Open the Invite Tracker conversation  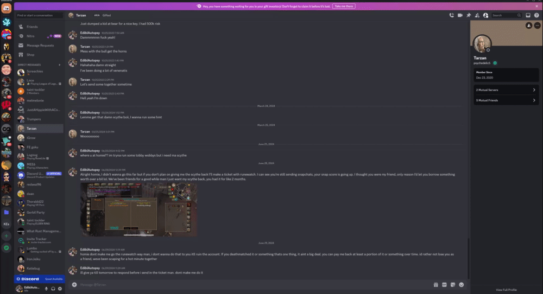tap(39, 240)
